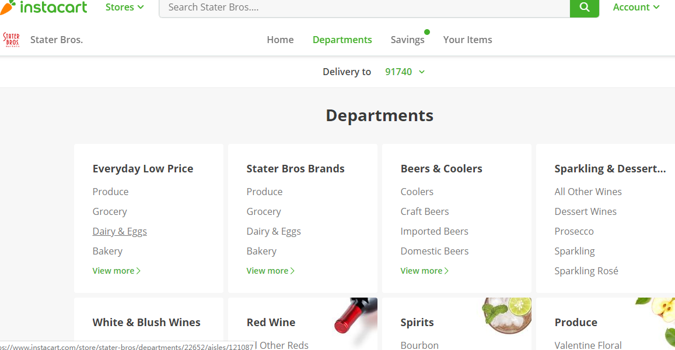Open the Dessert Wines aisle
Viewport: 675px width, 350px height.
coord(586,211)
